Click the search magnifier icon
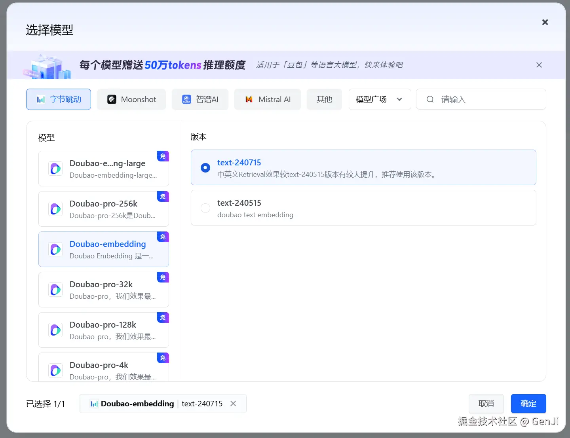The height and width of the screenshot is (438, 570). pos(430,99)
